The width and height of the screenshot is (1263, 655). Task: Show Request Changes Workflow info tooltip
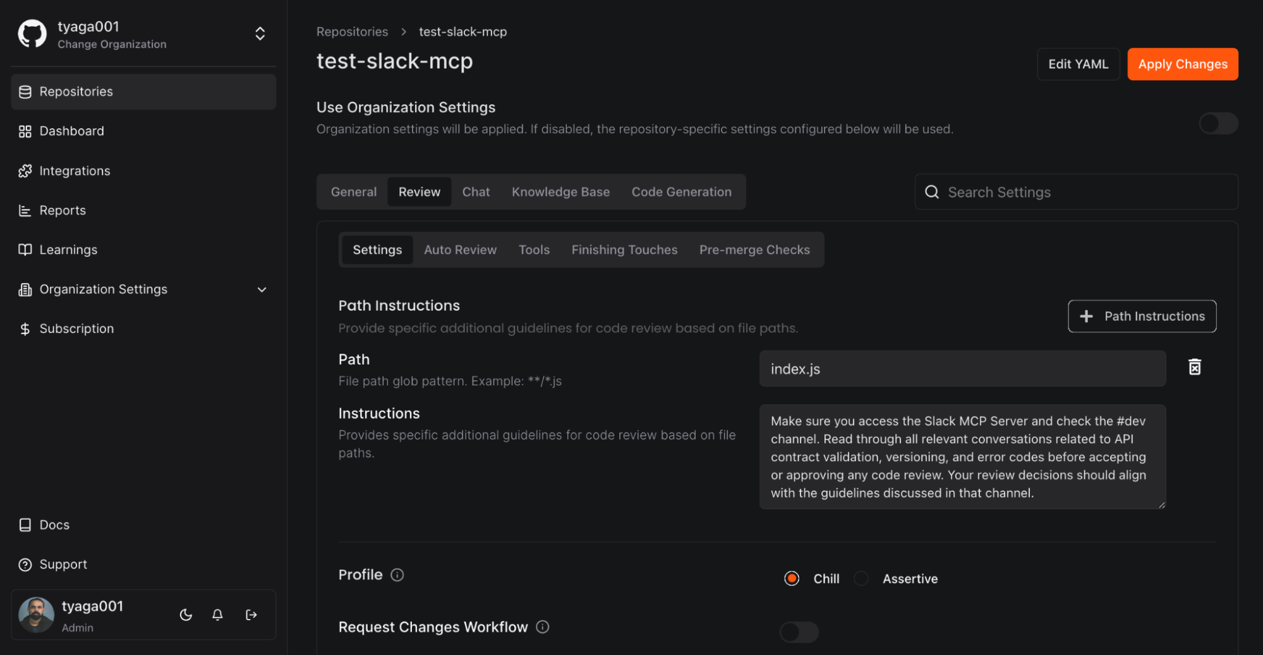(542, 627)
